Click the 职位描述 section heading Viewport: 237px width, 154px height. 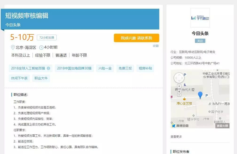coord(21,95)
